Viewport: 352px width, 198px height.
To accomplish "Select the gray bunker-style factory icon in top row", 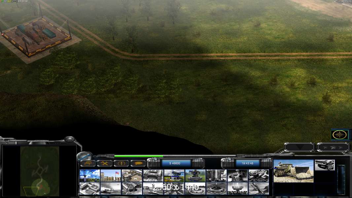I will tap(153, 175).
